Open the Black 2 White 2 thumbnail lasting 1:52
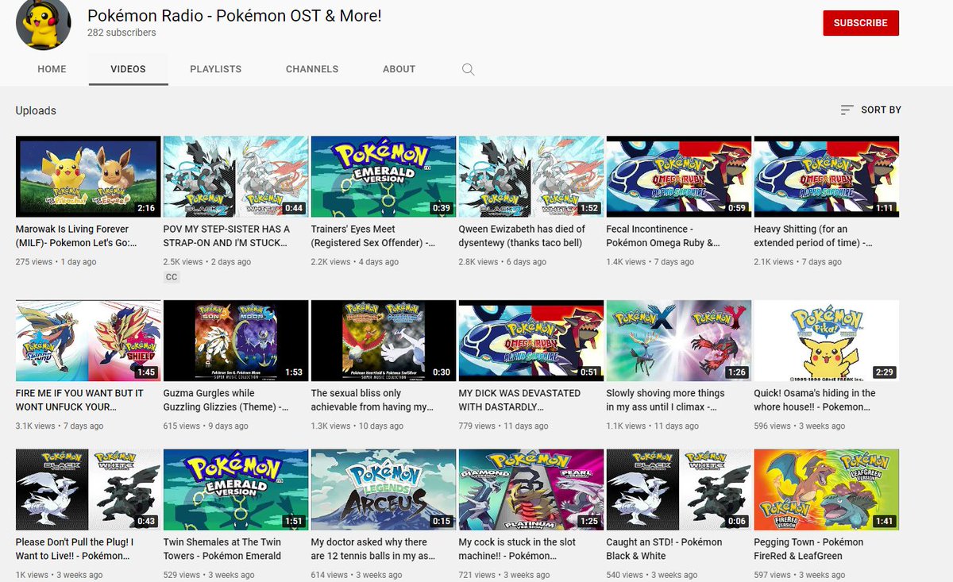 coord(531,177)
